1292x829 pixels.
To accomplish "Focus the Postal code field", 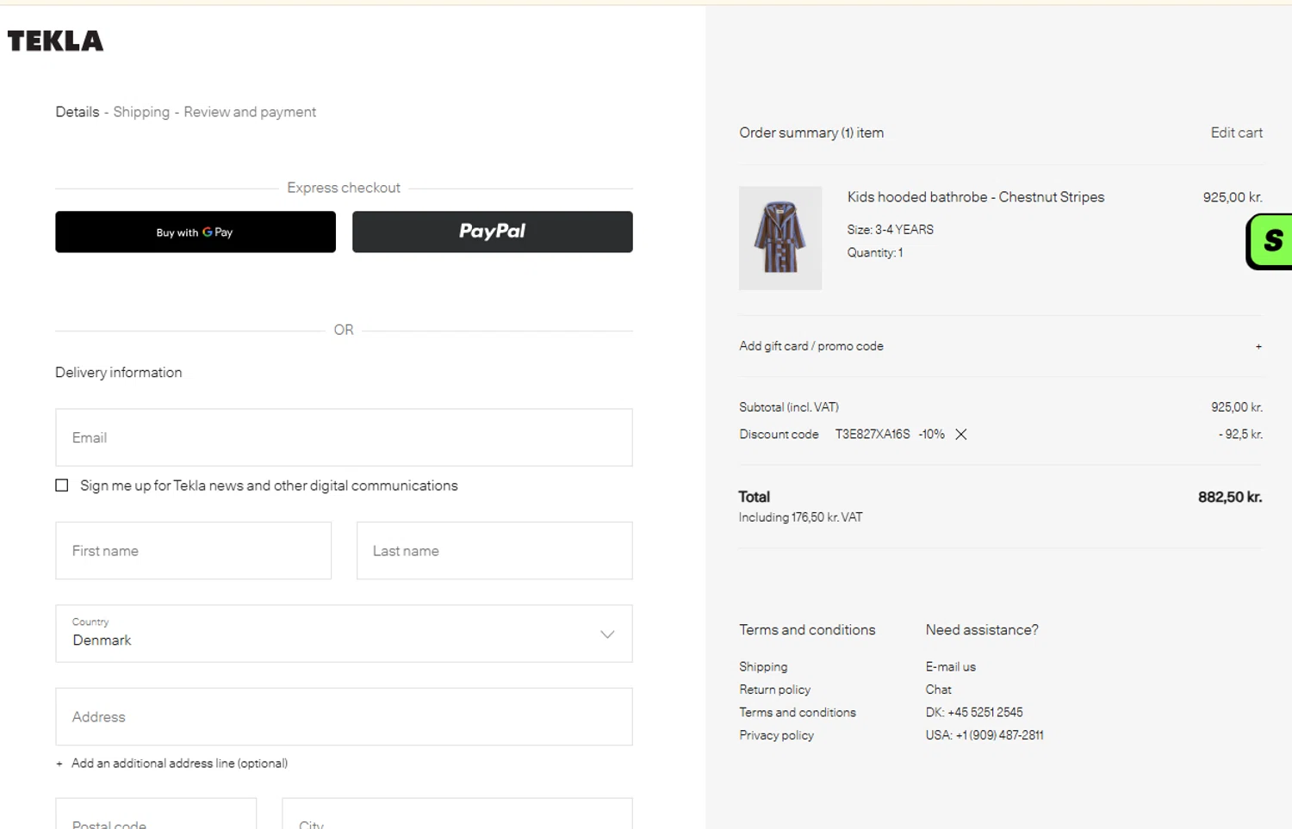I will (x=156, y=814).
